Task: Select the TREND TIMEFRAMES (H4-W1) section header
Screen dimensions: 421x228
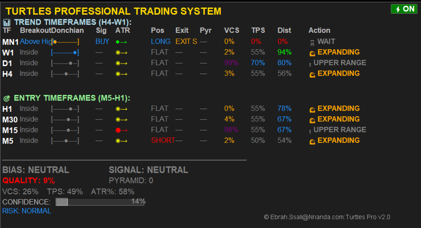Action: click(73, 23)
